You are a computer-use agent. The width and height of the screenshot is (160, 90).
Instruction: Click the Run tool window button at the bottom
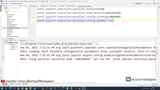pos(5,84)
